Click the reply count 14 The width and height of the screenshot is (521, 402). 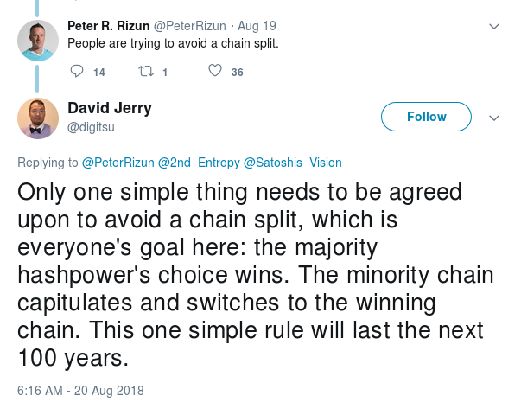pos(98,73)
